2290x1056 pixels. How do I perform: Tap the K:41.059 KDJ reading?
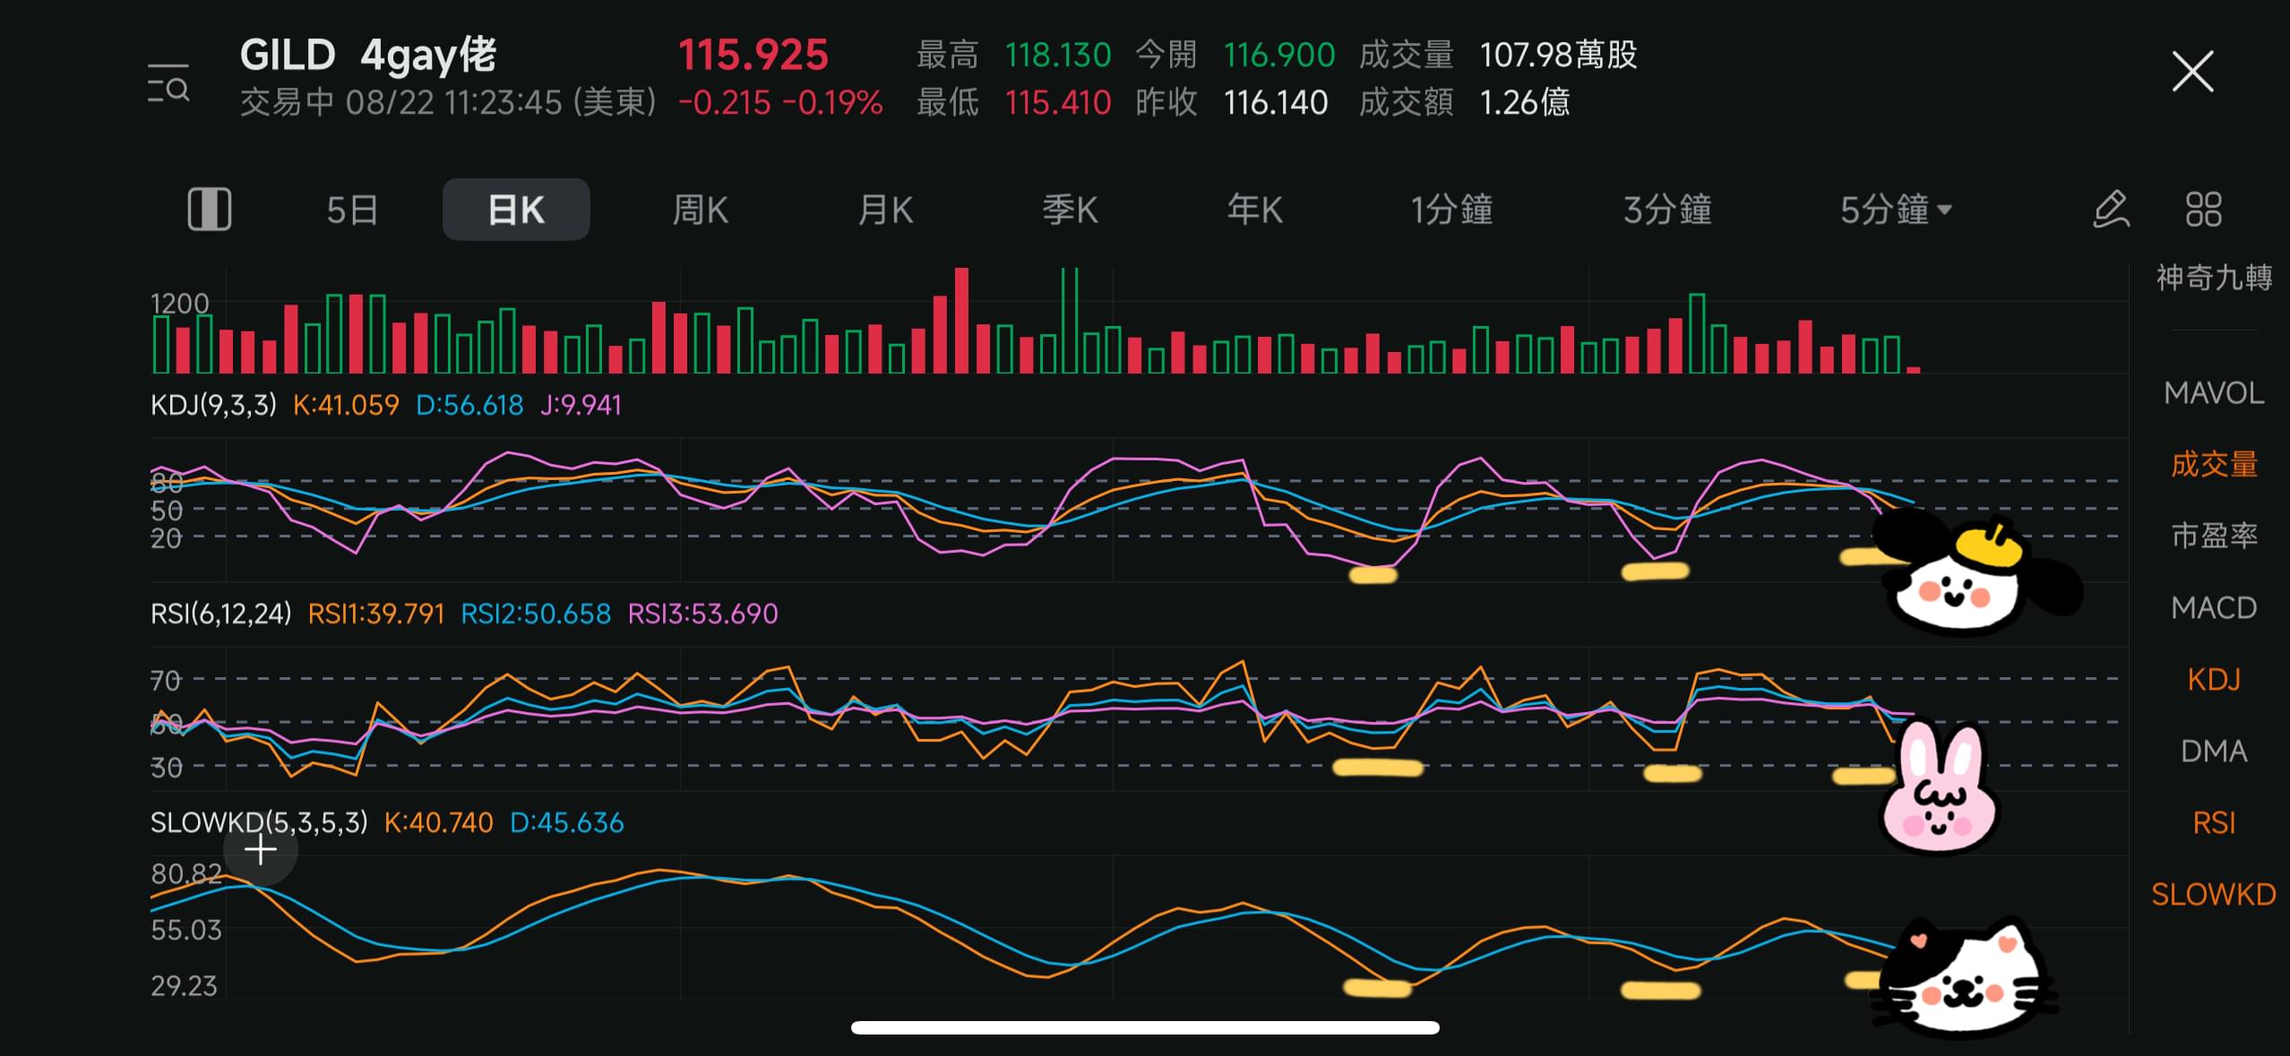tap(346, 405)
